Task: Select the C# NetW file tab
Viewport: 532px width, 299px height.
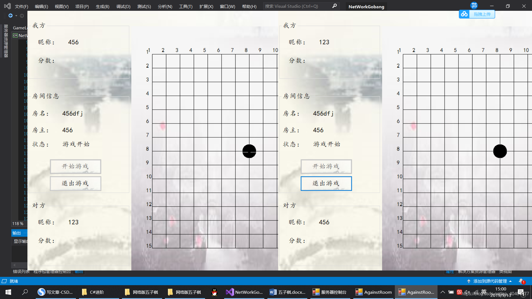Action: pyautogui.click(x=20, y=35)
